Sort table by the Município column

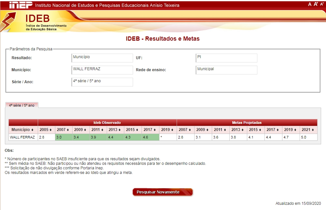click(x=23, y=130)
